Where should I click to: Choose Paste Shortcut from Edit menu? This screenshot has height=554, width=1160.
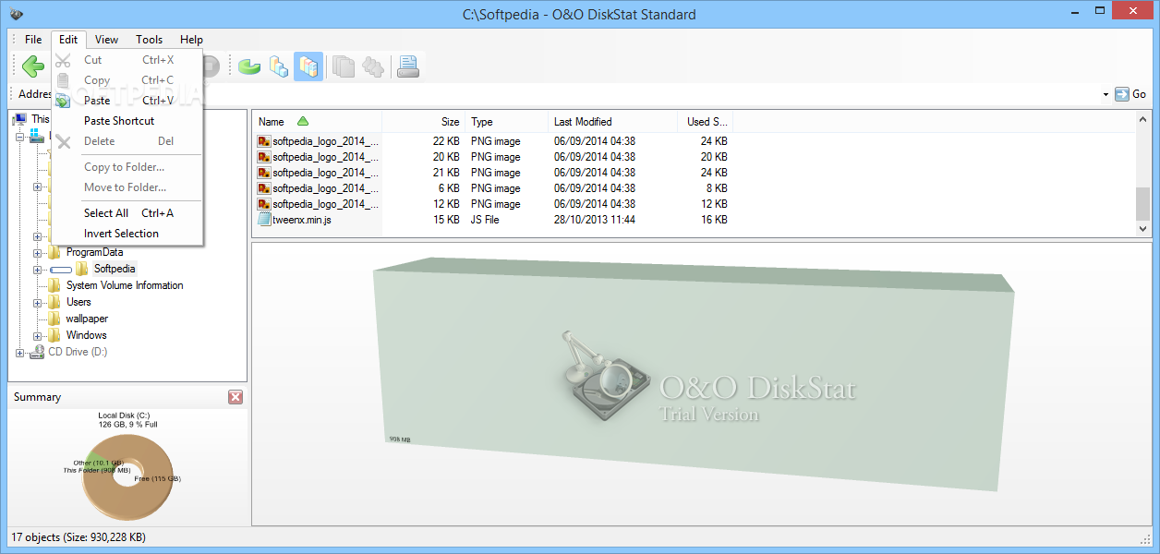click(x=127, y=121)
